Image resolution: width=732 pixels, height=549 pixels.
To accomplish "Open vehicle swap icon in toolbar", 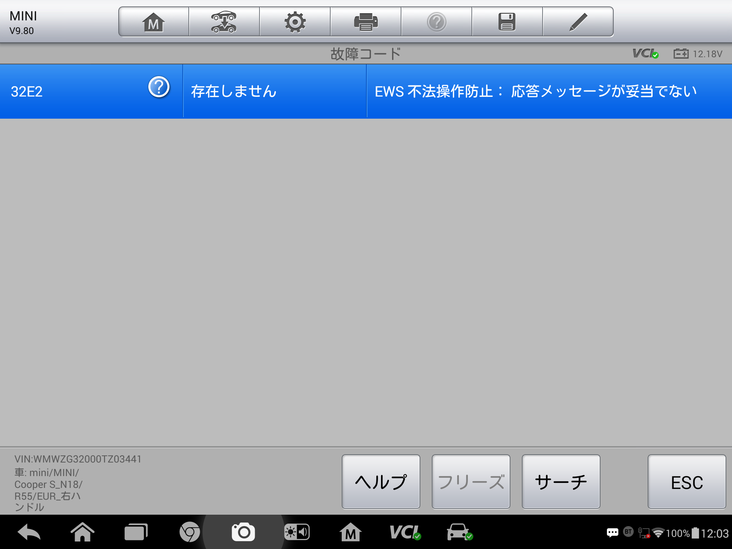I will (224, 22).
